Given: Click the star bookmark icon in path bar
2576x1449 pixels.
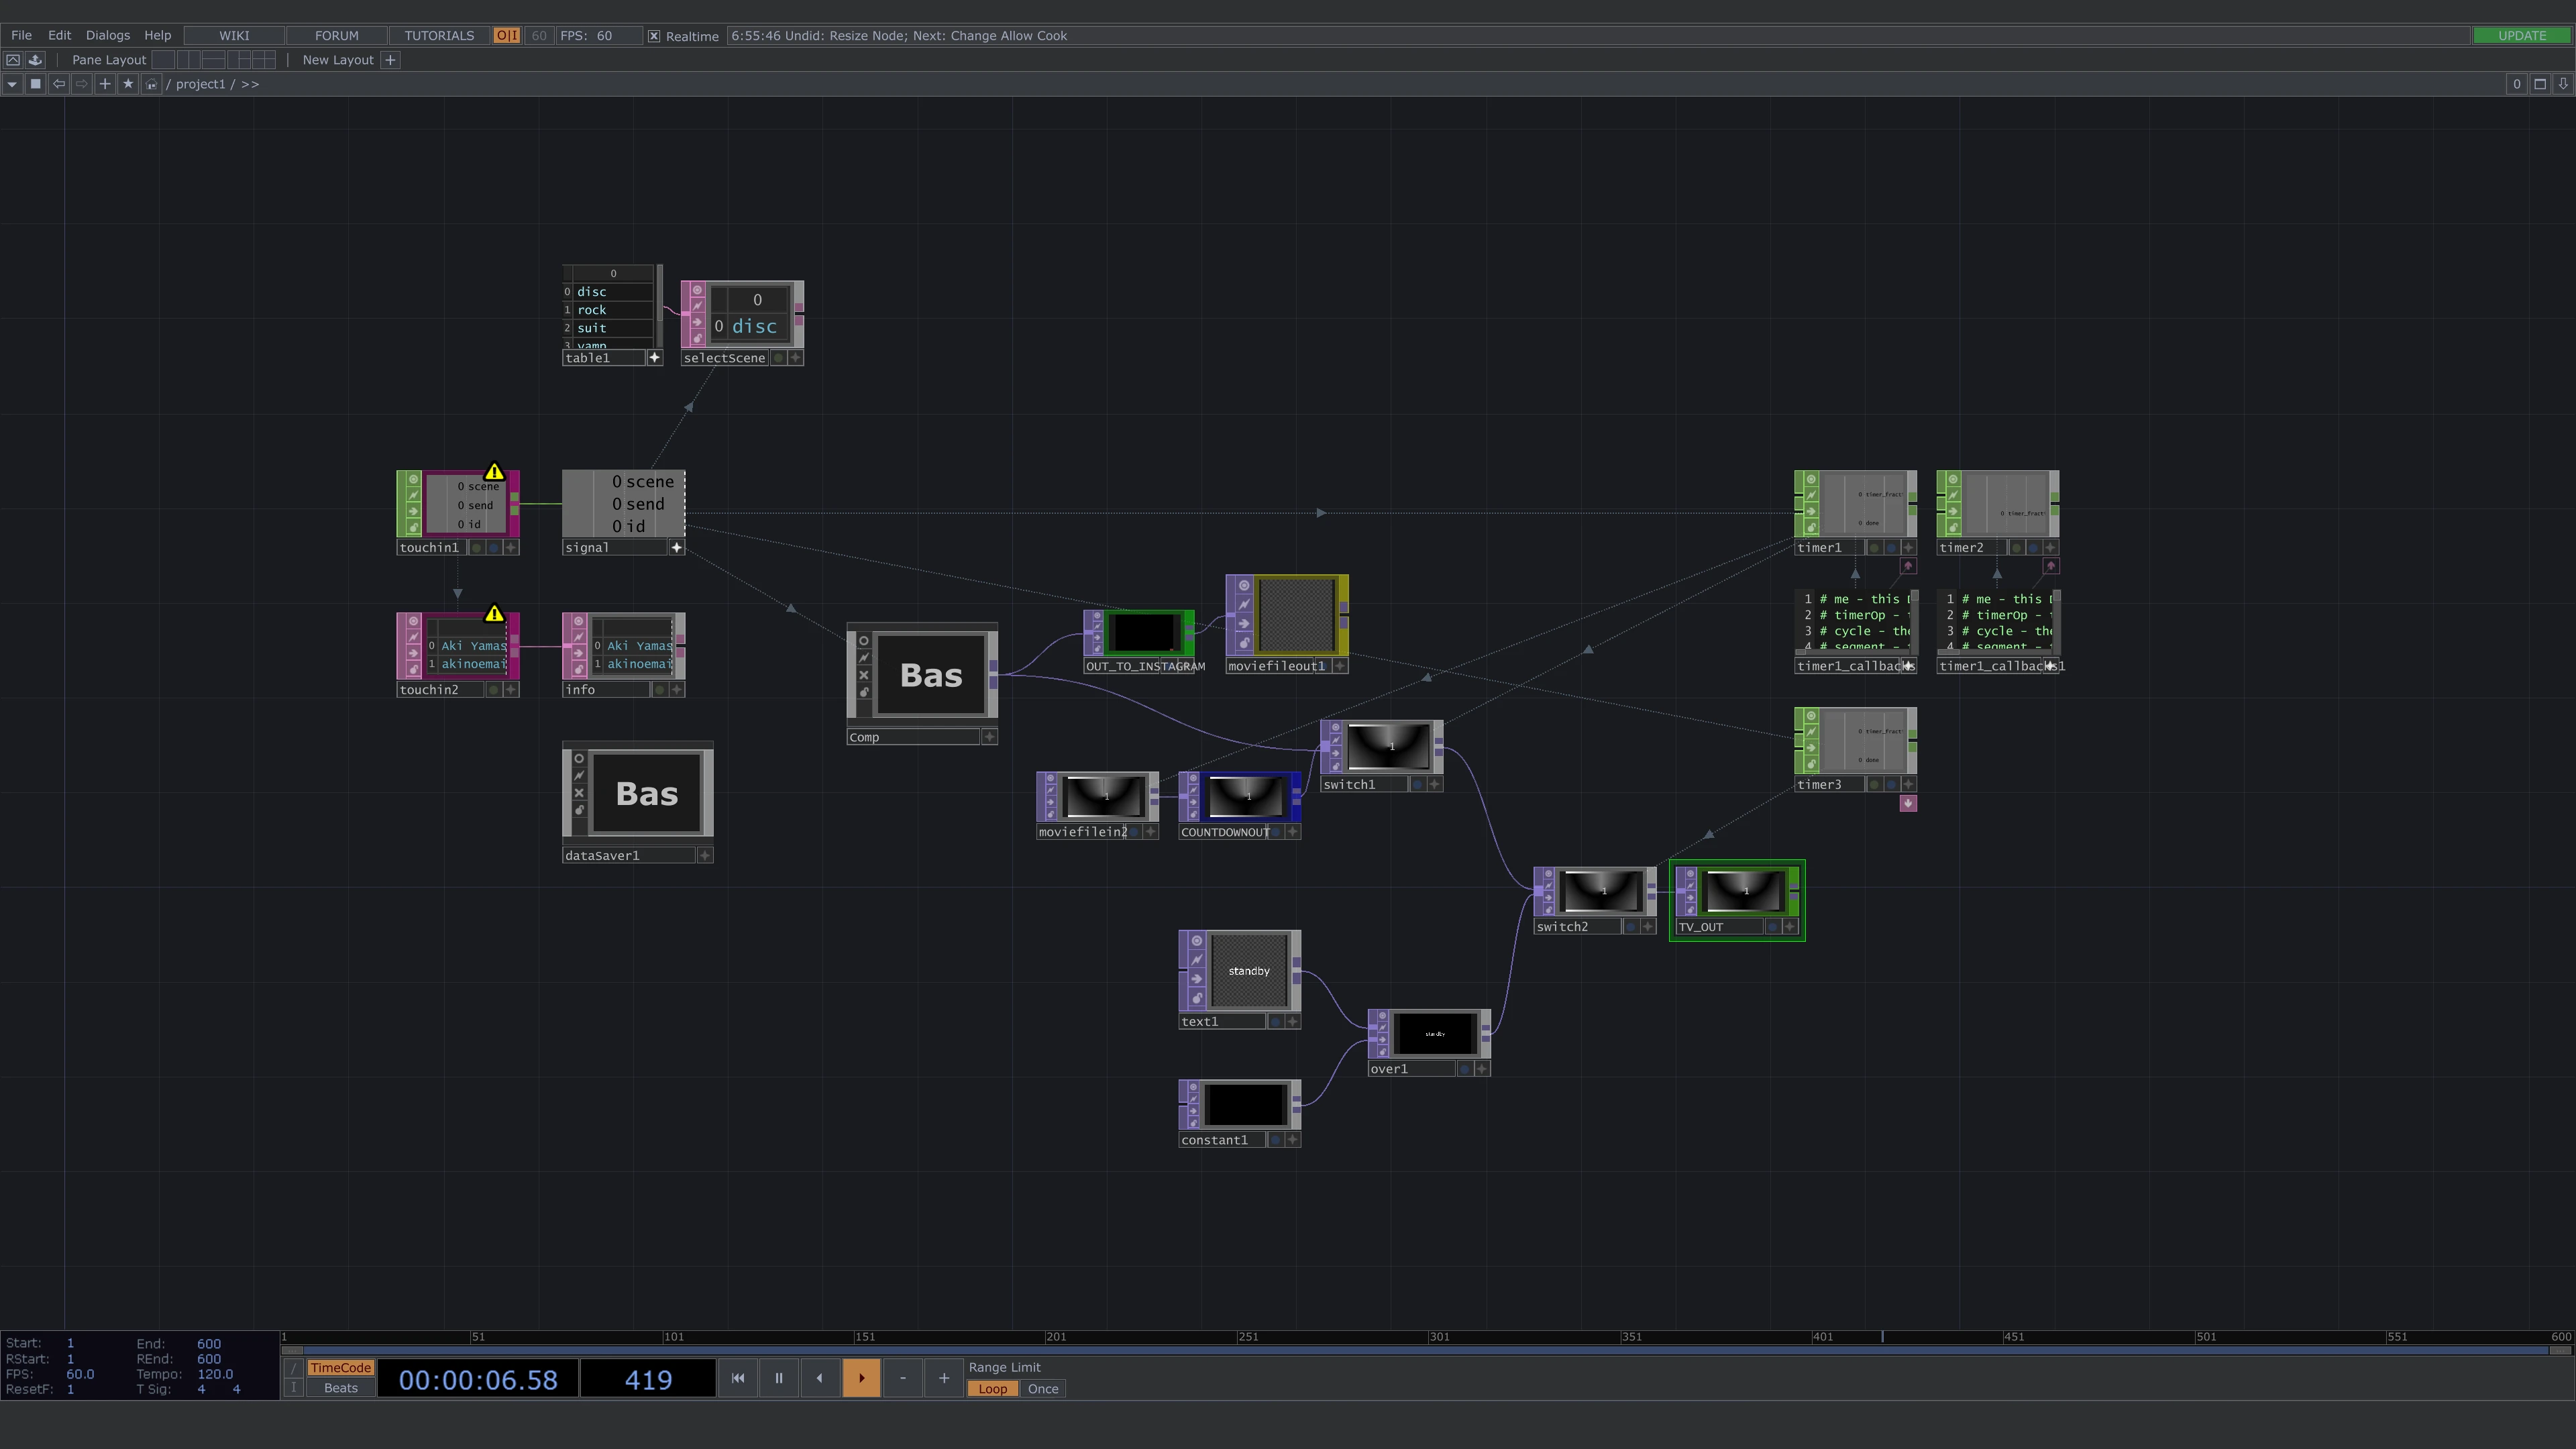Looking at the screenshot, I should tap(128, 84).
